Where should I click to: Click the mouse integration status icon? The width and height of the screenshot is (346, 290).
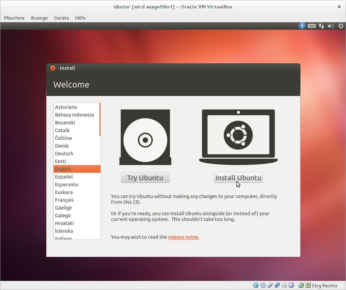coord(301,286)
